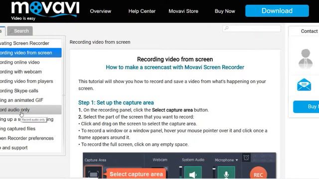Open the animated GIF topic
319x179 pixels.
[30, 100]
